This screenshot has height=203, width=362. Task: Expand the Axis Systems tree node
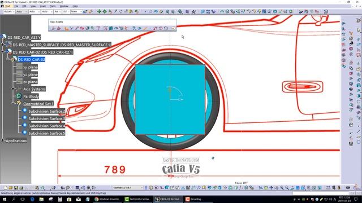click(x=13, y=89)
